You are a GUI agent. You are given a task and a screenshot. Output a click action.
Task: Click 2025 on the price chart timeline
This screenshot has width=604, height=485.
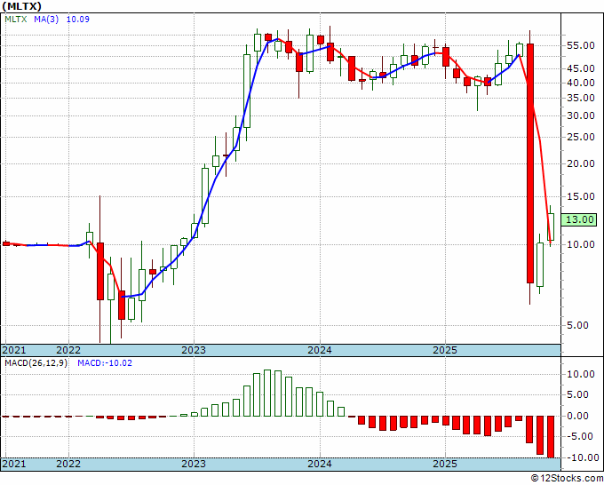(445, 350)
